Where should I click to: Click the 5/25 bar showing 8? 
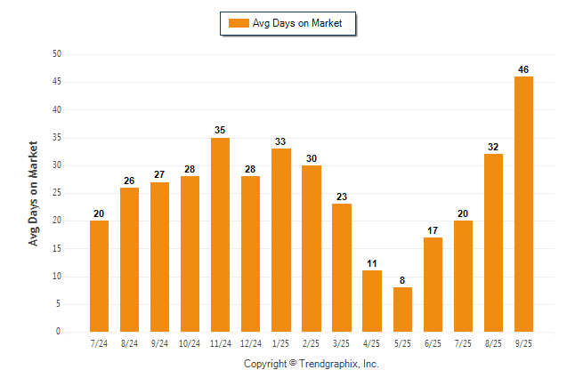[403, 309]
